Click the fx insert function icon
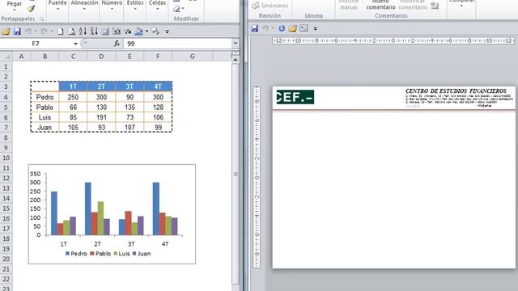518x291 pixels. 117,44
